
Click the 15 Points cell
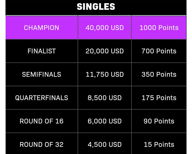(159, 144)
